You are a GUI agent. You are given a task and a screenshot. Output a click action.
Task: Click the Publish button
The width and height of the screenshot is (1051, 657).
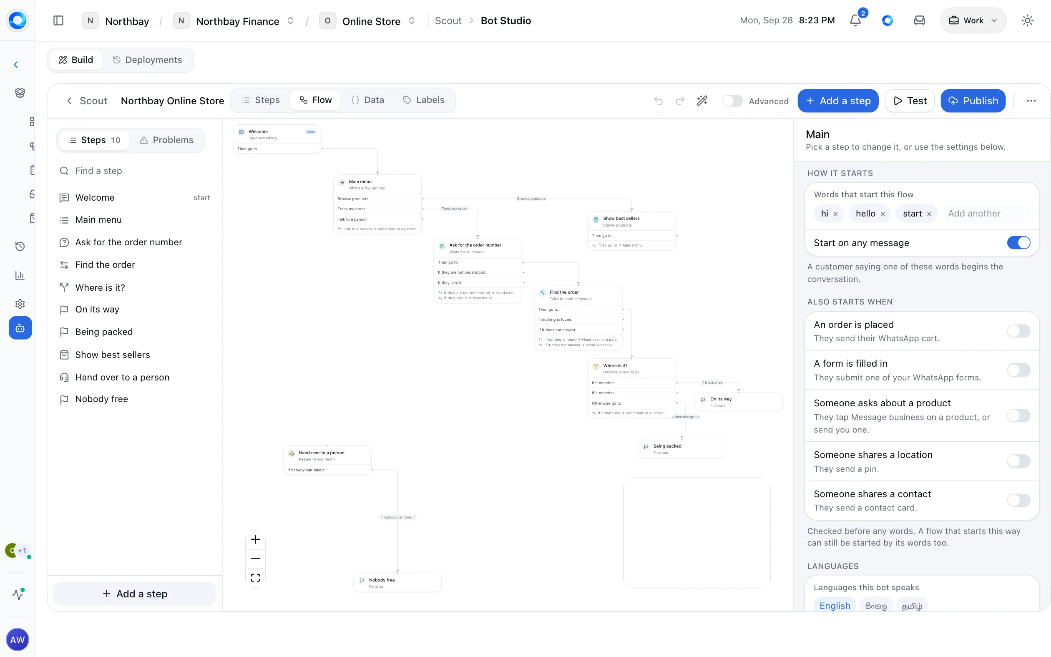(973, 101)
